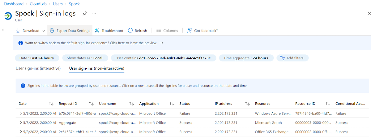Expand the Office 365 Exchange row

click(x=21, y=132)
